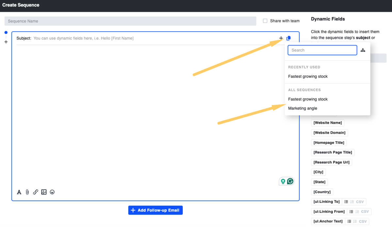Click the Sequence Name input field
The height and width of the screenshot is (227, 392).
pyautogui.click(x=130, y=21)
